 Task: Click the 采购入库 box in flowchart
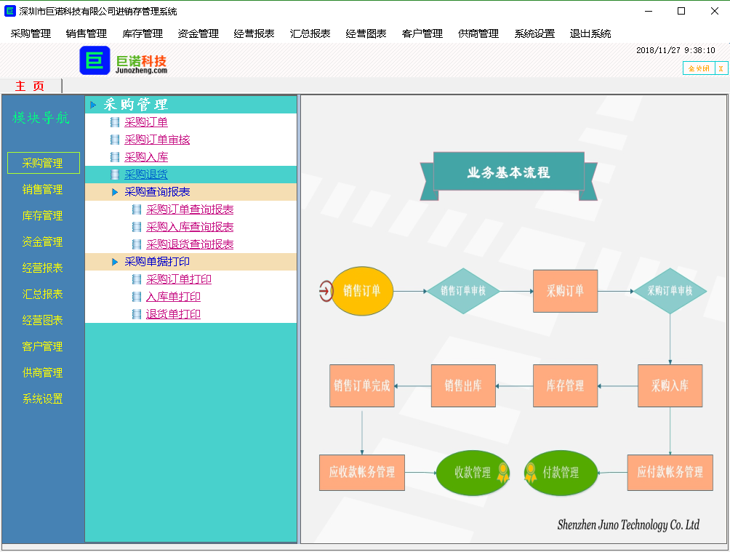pyautogui.click(x=670, y=385)
